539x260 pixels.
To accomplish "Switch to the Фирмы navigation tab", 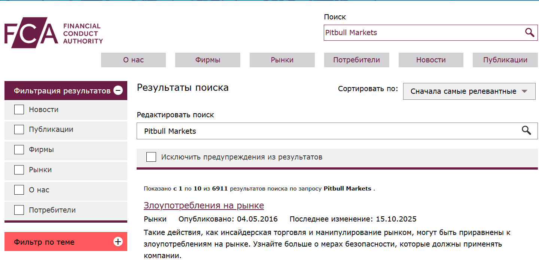I will coord(207,60).
